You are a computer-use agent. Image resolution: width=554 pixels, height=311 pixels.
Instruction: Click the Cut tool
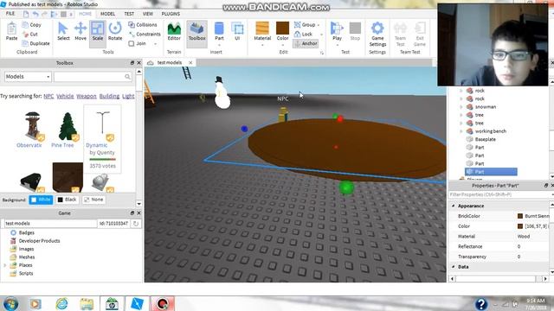[30, 35]
